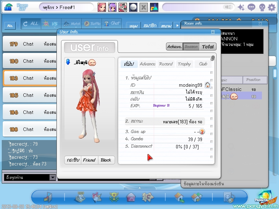The width and height of the screenshot is (279, 209).
Task: Click the blue pin icon beside player name
Action: (x=68, y=62)
